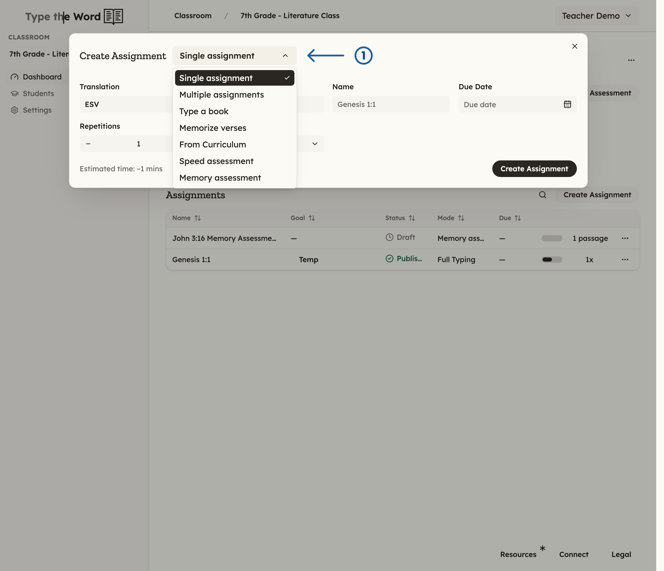Click progress bar of Genesis 1:1 row
The image size is (664, 571).
coord(552,259)
